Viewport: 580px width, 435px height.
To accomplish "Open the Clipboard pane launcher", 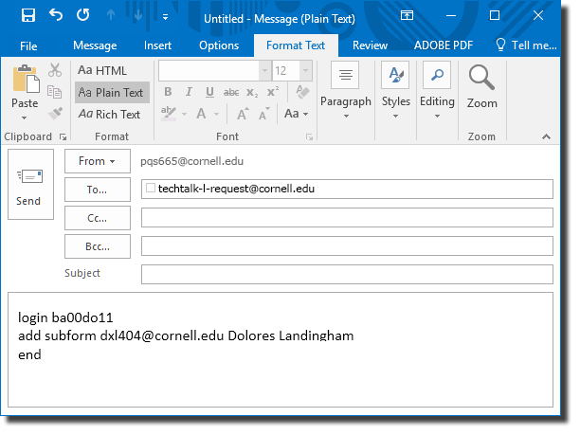I will 63,137.
